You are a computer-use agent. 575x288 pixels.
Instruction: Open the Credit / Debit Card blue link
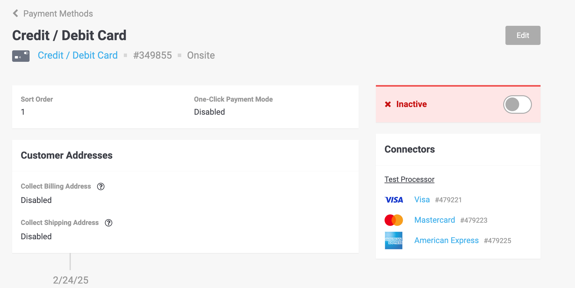click(78, 55)
